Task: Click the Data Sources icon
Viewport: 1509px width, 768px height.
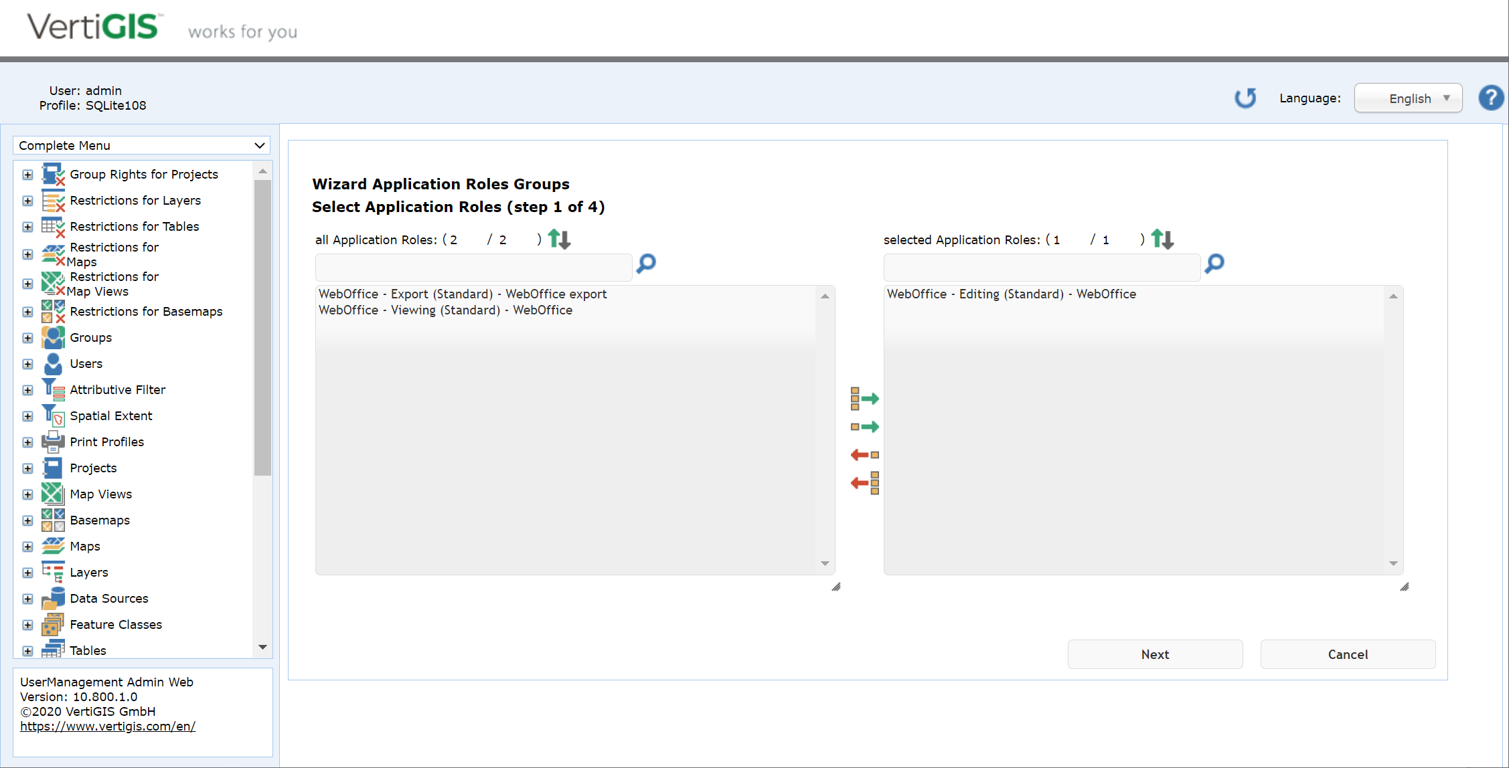Action: point(53,598)
